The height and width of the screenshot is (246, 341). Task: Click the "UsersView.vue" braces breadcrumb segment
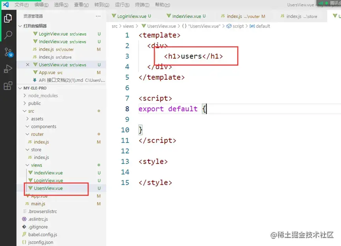201,26
